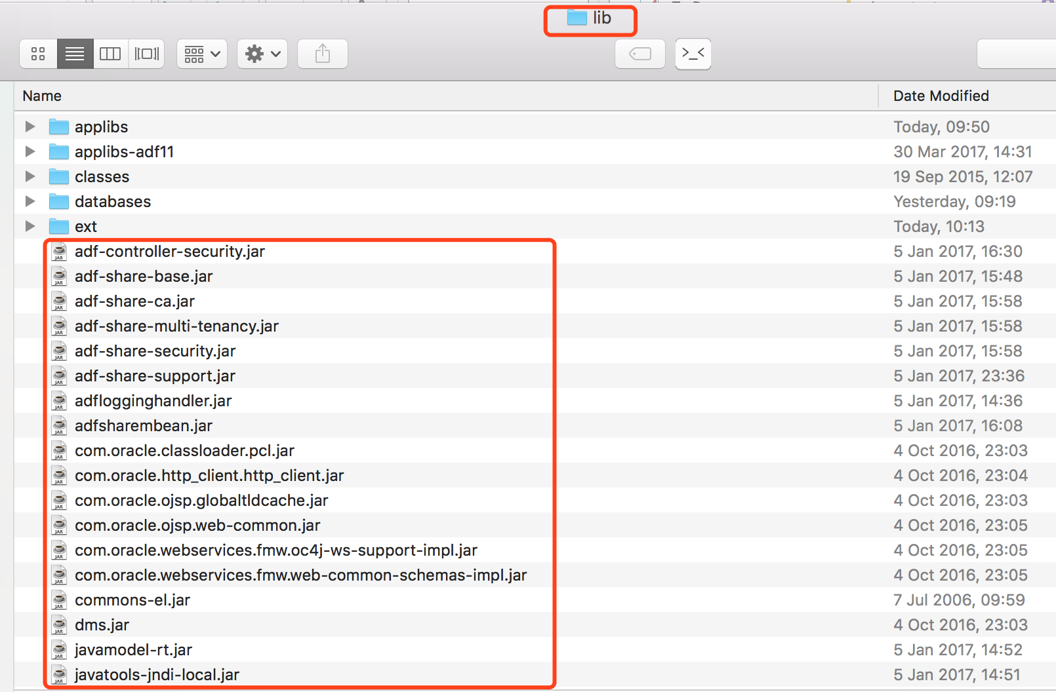Switch to icon view in Finder toolbar
Screen dimensions: 1056x692
(39, 54)
